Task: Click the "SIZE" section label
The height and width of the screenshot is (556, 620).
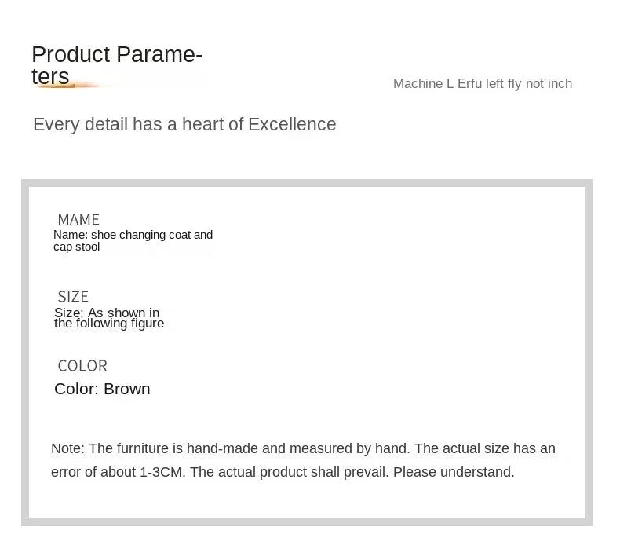Action: click(x=73, y=297)
